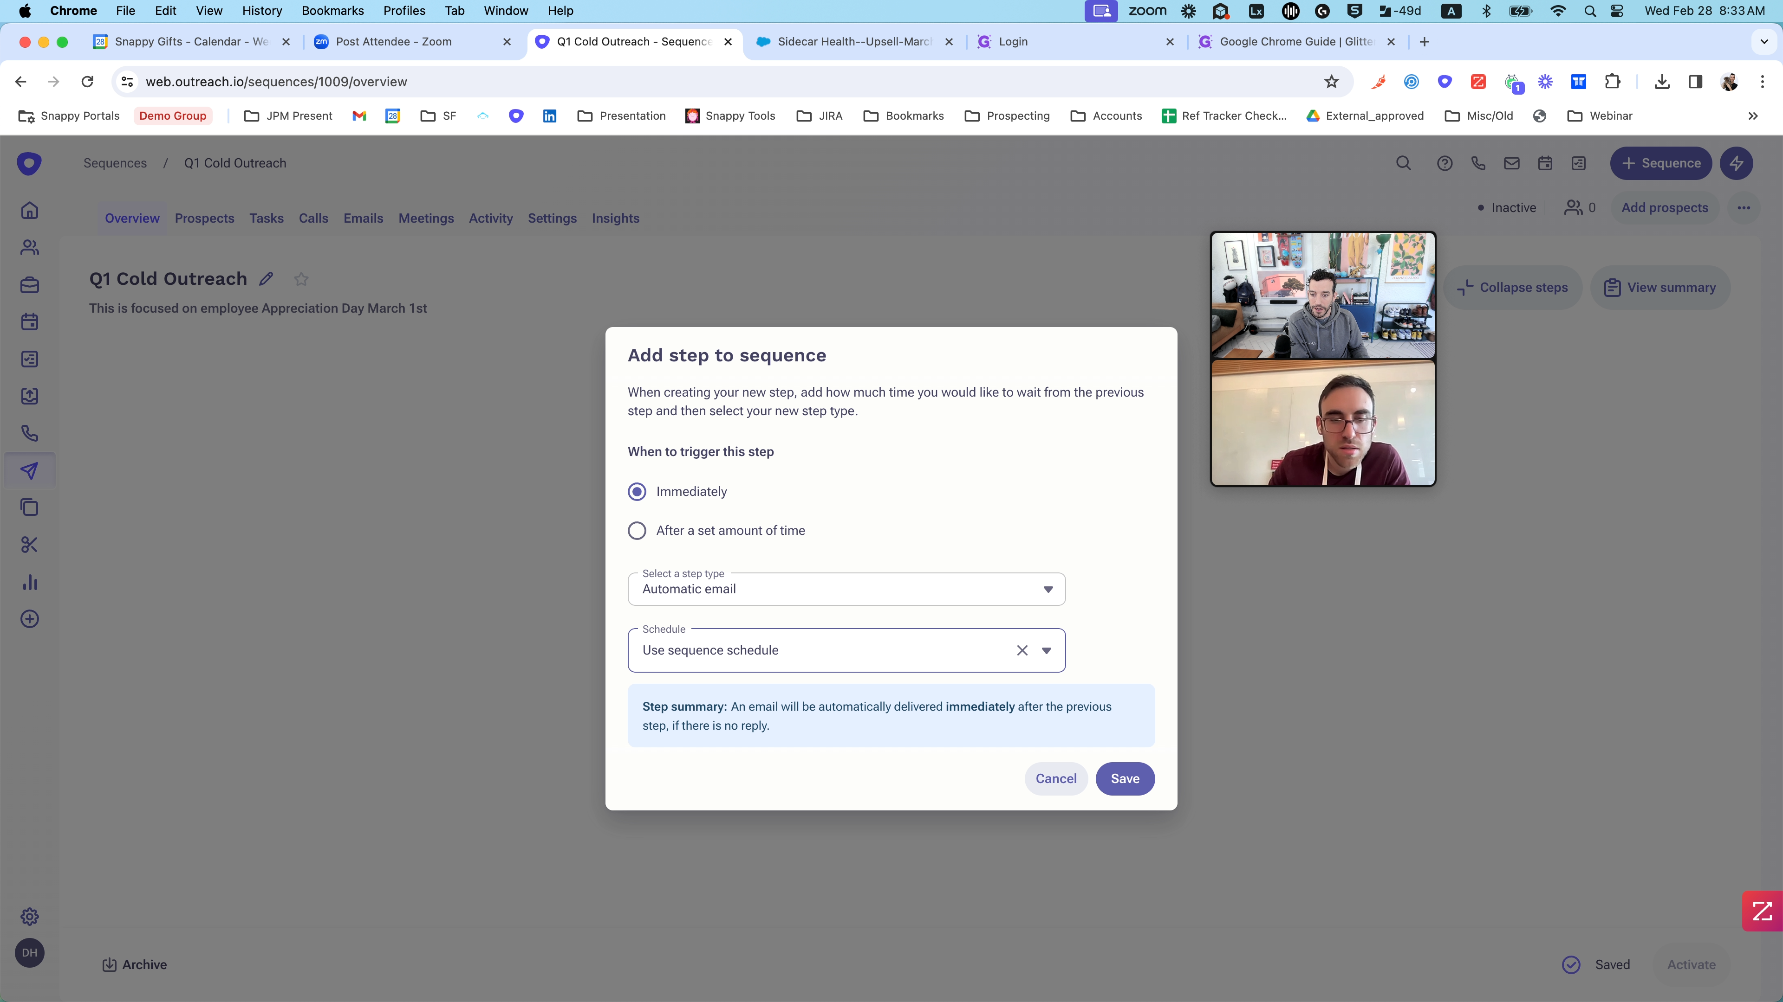Click Collapse steps button
Image resolution: width=1783 pixels, height=1002 pixels.
coord(1512,288)
